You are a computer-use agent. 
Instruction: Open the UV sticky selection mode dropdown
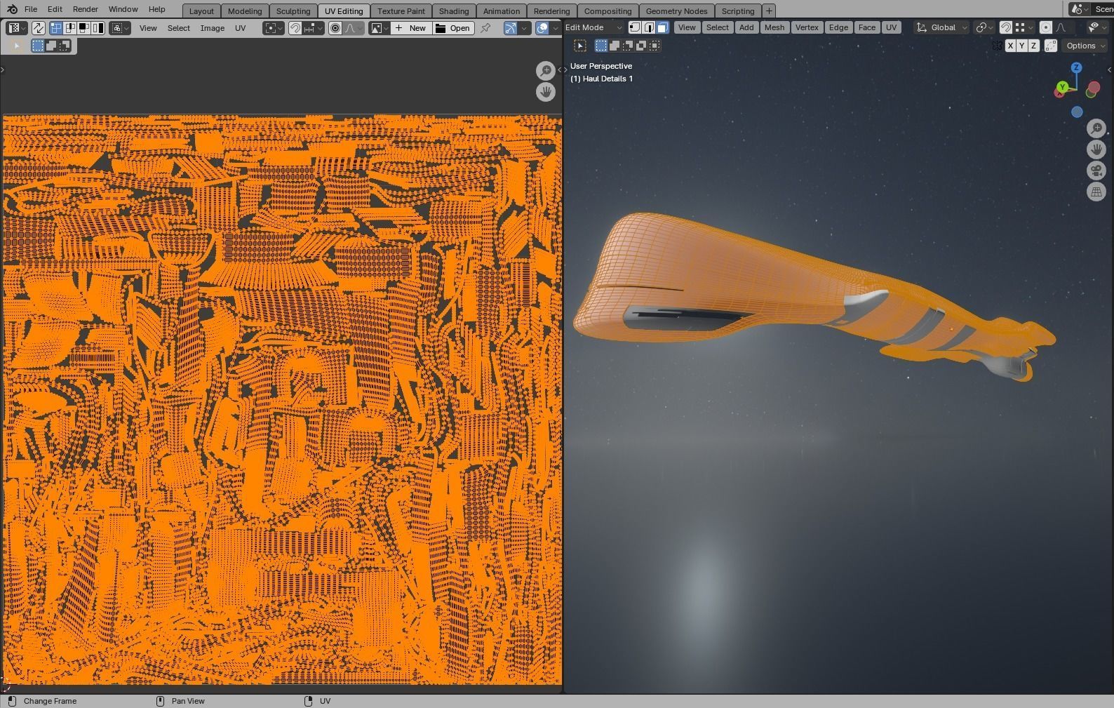[x=120, y=28]
